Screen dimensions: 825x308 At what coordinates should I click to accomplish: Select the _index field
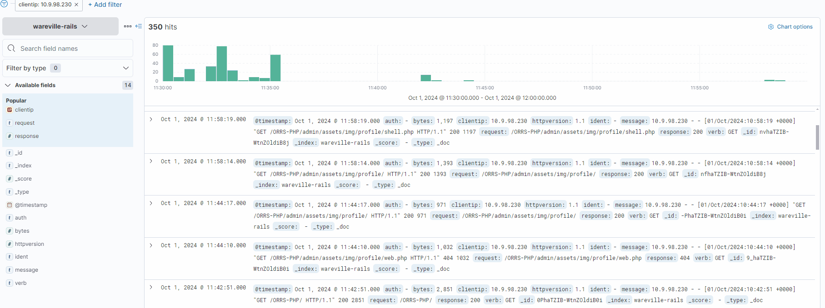coord(23,166)
